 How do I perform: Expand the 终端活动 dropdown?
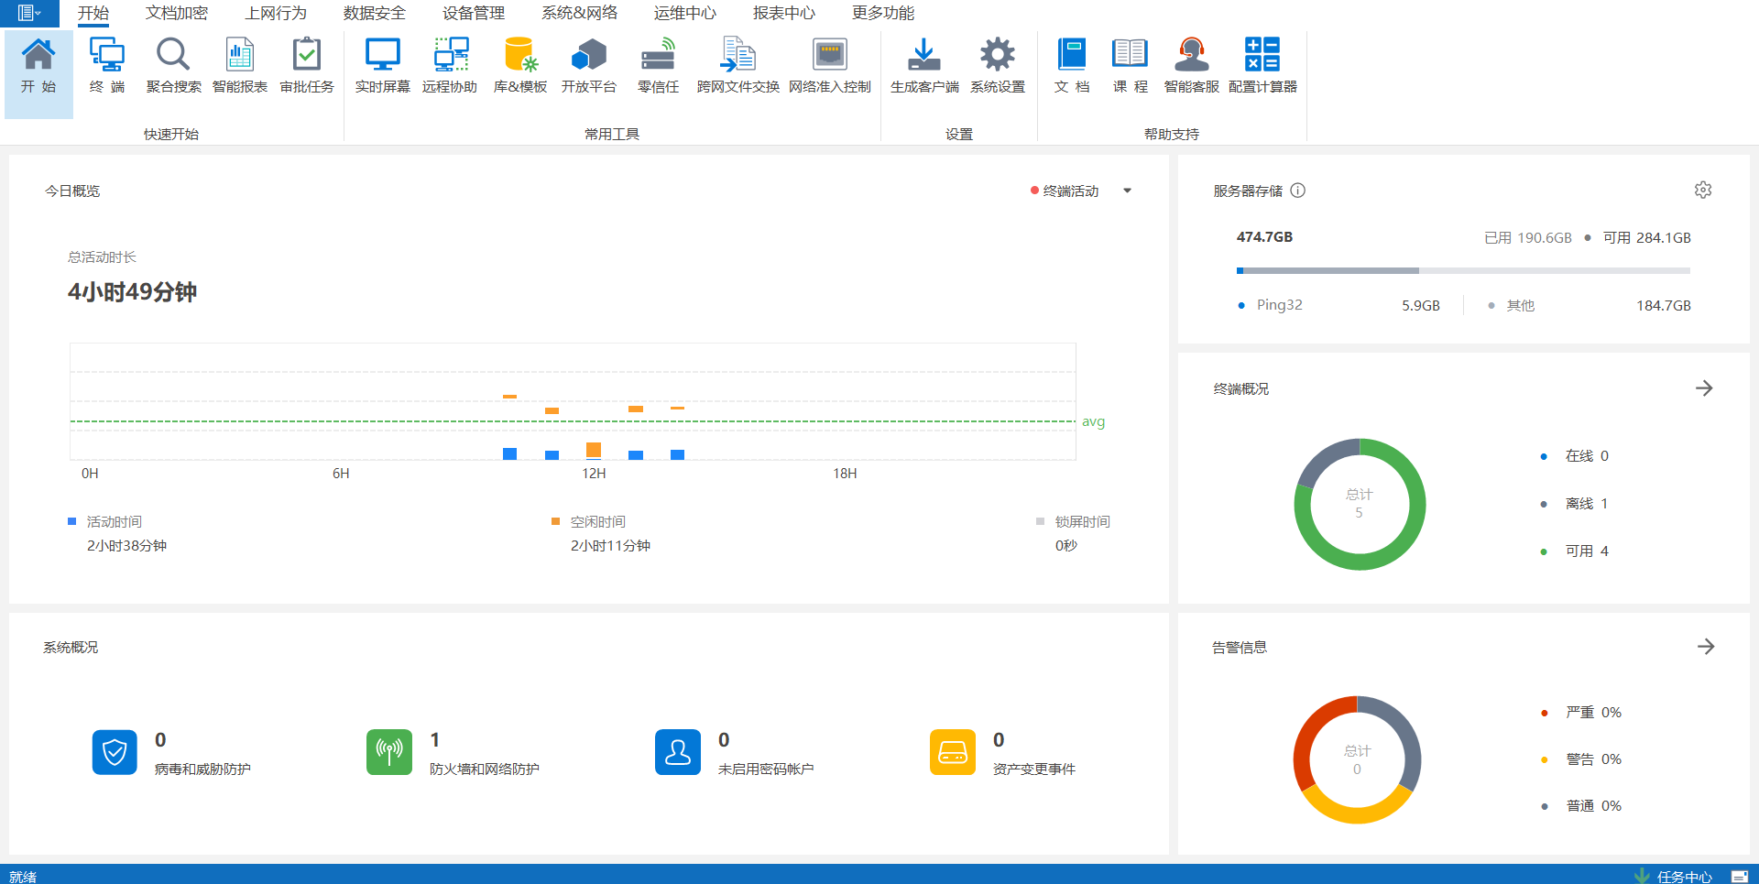[x=1127, y=191]
